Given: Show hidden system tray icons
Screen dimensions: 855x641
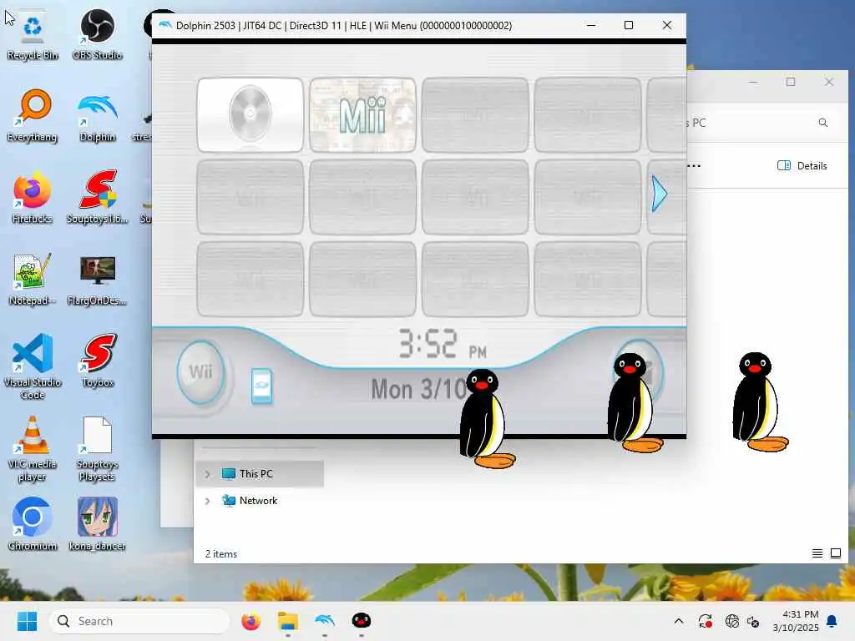Looking at the screenshot, I should (x=678, y=621).
